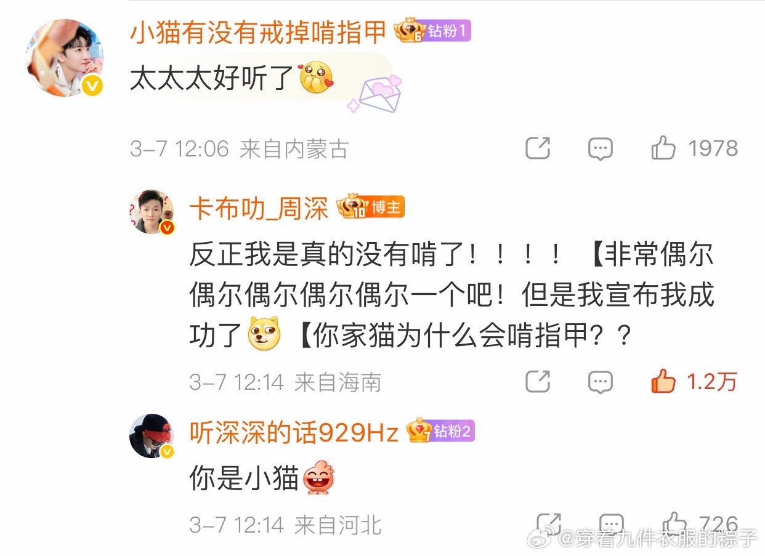Share the 你是小猫 reply
This screenshot has width=765, height=556.
[x=548, y=524]
